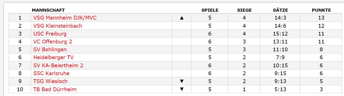
Task: Open TB Bad Dürrheim team page
Action: click(55, 89)
